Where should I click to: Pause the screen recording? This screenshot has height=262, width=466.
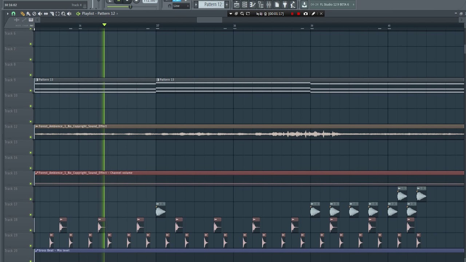[x=292, y=13]
